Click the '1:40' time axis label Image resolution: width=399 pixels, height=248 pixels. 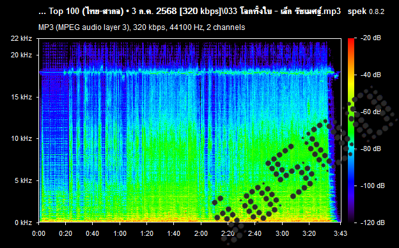(174, 233)
